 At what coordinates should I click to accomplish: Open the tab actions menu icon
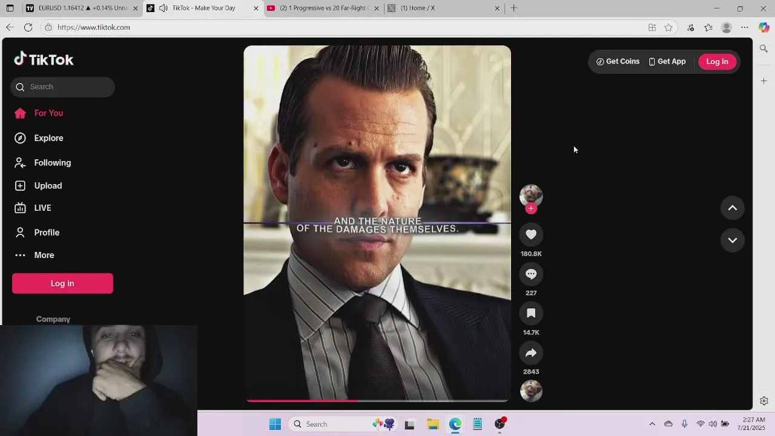[x=10, y=8]
